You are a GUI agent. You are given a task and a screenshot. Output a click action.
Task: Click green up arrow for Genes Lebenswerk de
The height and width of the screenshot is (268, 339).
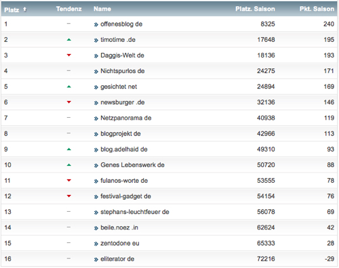click(x=69, y=165)
